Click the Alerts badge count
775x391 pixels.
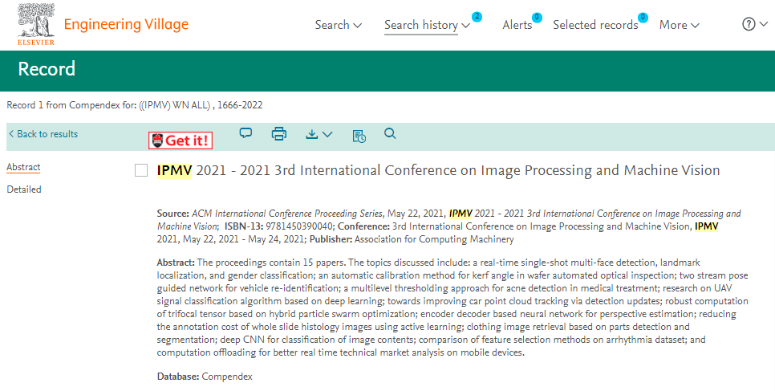pyautogui.click(x=537, y=18)
